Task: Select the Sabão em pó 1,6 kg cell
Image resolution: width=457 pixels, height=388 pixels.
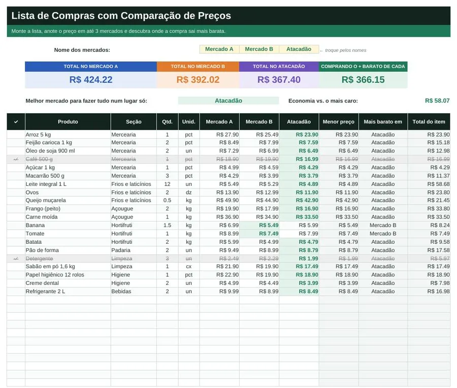Action: (68, 267)
